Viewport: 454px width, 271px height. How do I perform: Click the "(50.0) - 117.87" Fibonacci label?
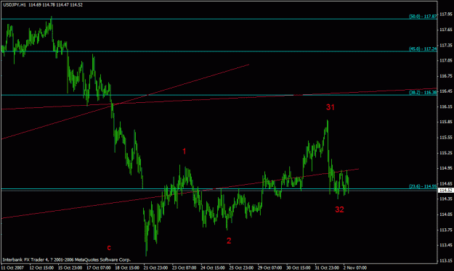(423, 17)
